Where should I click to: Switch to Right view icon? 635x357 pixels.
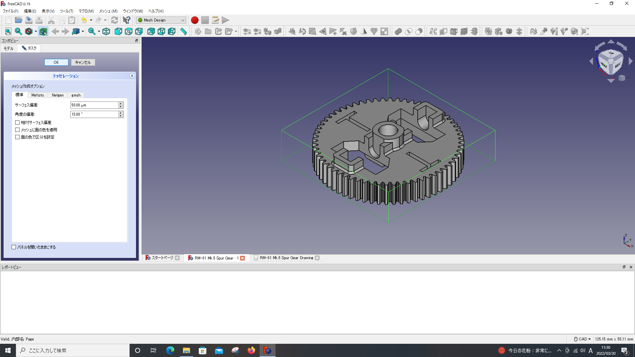click(x=139, y=31)
